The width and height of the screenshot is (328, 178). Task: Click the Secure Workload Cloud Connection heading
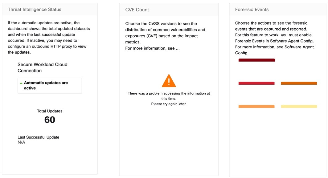click(x=43, y=67)
